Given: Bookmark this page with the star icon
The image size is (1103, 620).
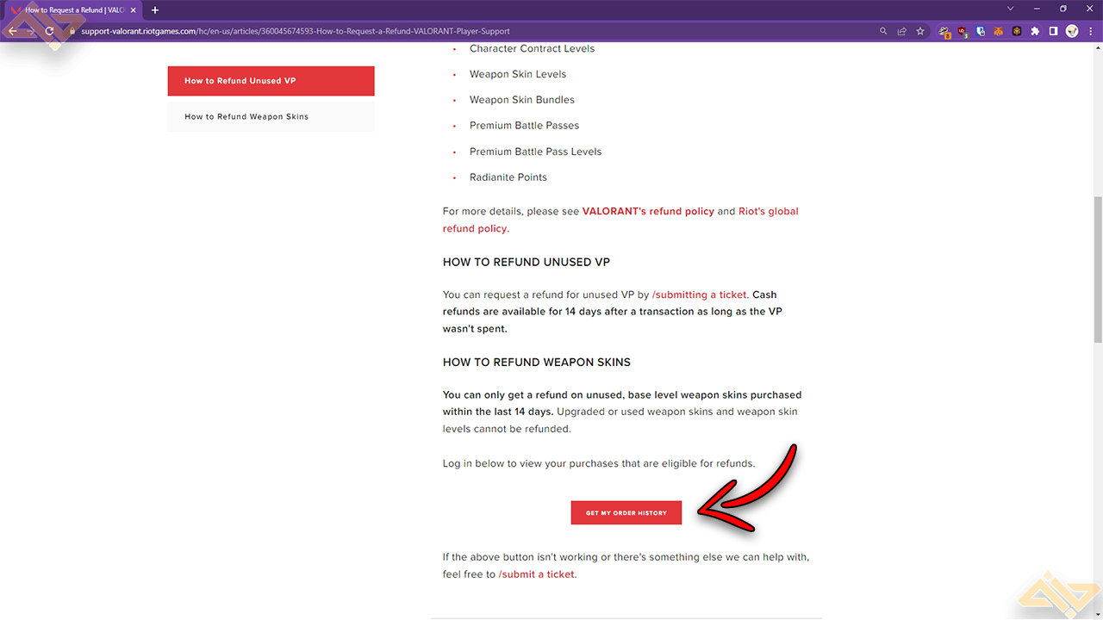Looking at the screenshot, I should (x=920, y=31).
